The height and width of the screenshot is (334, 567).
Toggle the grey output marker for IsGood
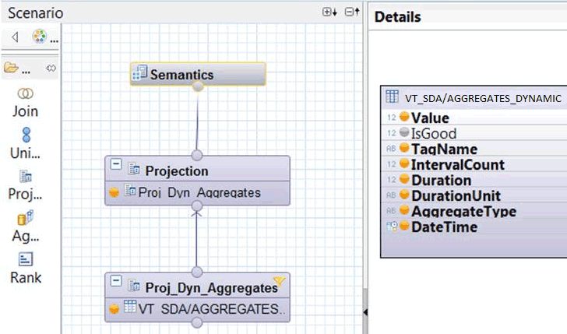(404, 133)
